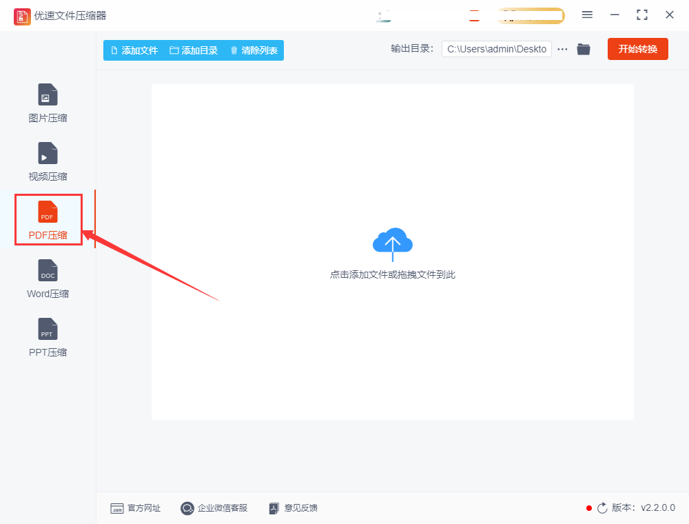Clear the list via 清除列表
The height and width of the screenshot is (524, 689).
tap(254, 50)
